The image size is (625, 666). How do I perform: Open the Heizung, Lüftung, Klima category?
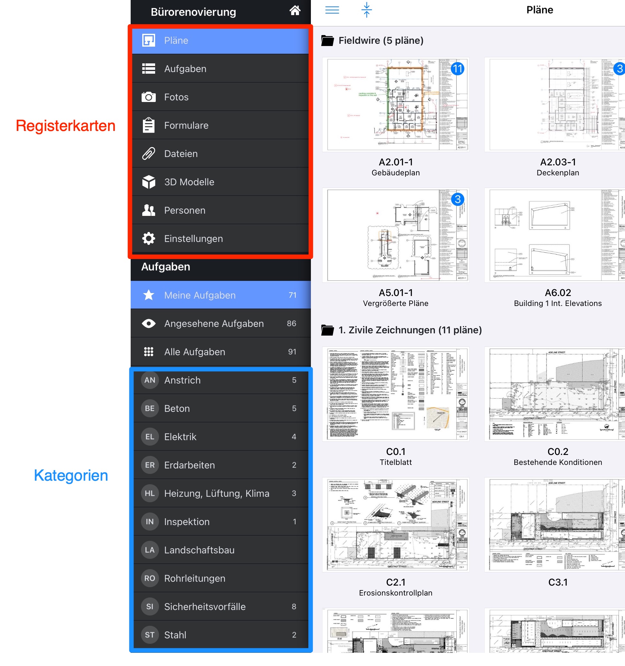tap(217, 494)
